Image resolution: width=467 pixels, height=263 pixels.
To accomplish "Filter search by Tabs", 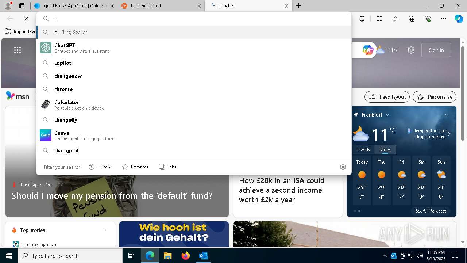I will 167,167.
